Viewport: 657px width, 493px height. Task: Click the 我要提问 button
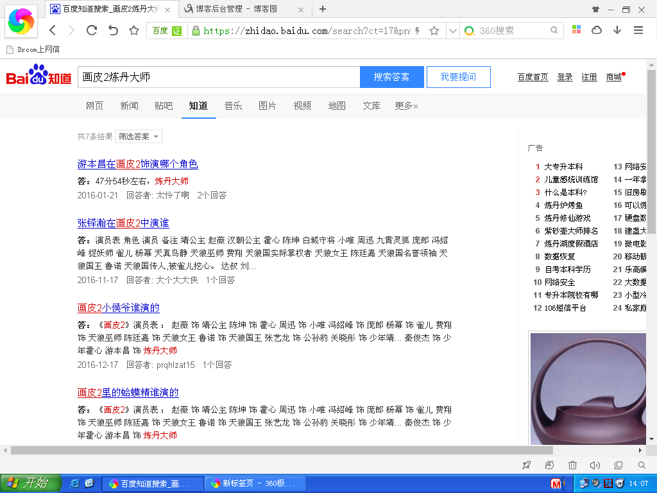(x=458, y=77)
